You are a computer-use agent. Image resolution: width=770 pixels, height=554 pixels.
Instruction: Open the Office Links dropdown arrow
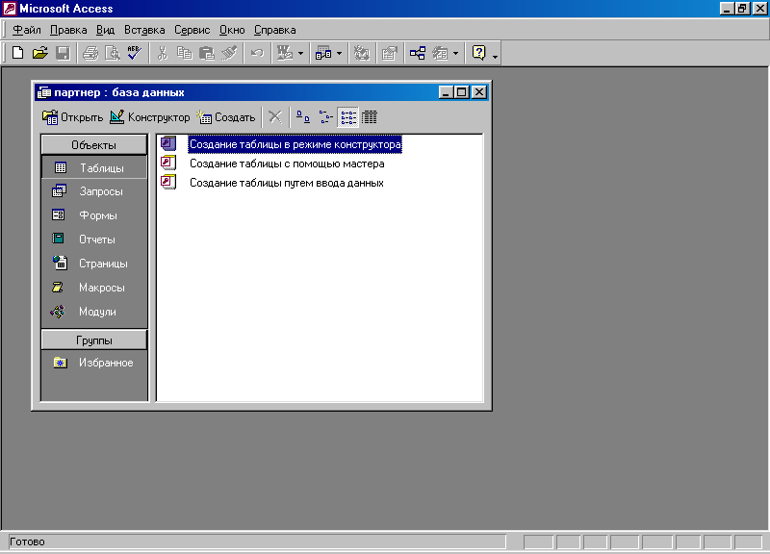tap(300, 53)
